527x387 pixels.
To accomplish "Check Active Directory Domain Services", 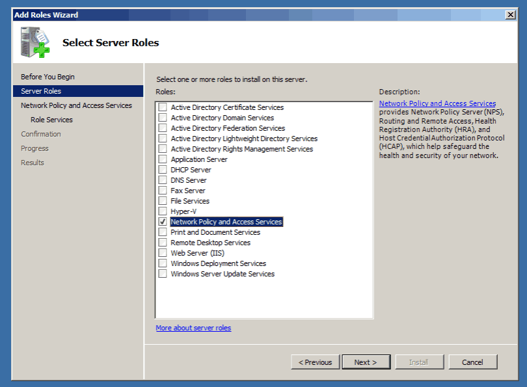I will [163, 118].
